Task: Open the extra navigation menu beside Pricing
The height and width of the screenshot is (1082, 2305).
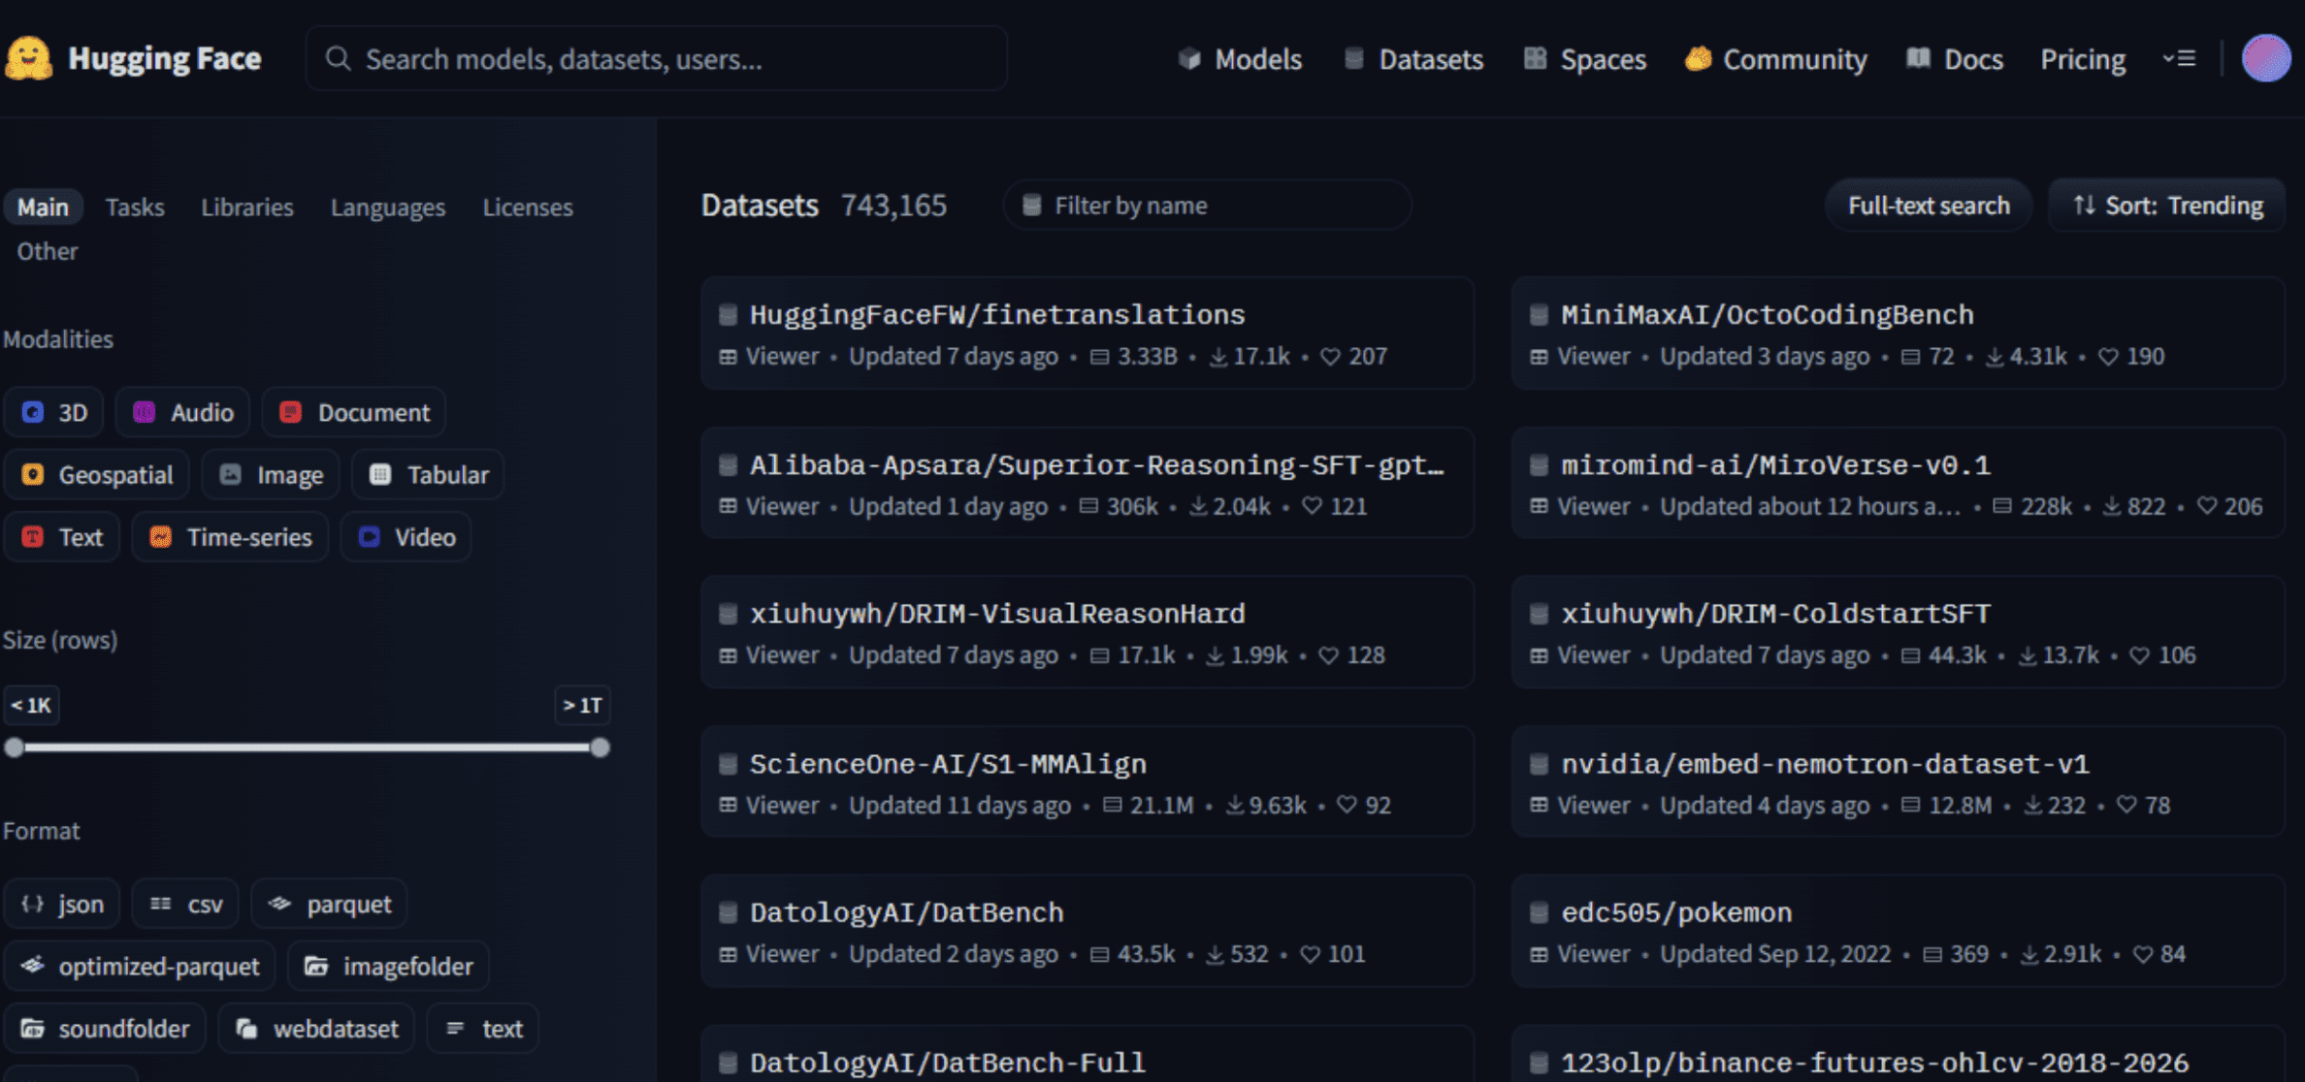Action: (2179, 59)
